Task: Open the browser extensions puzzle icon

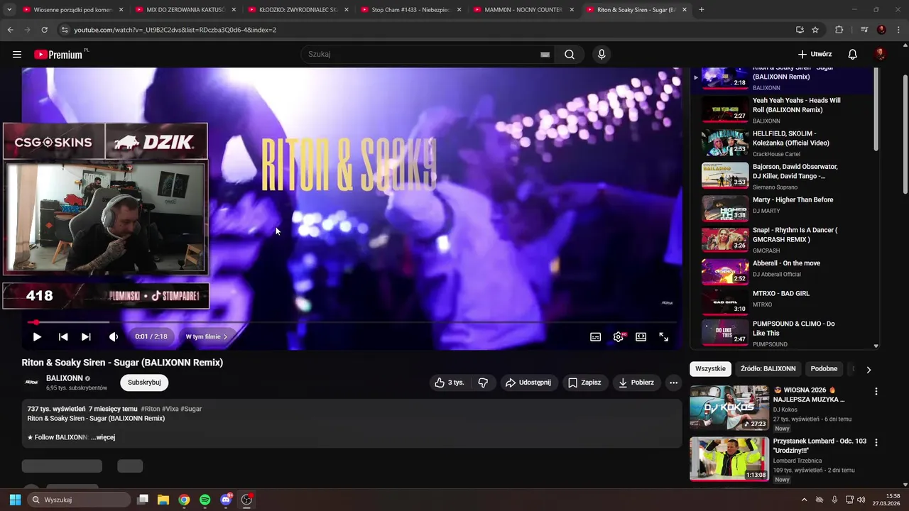Action: [839, 30]
